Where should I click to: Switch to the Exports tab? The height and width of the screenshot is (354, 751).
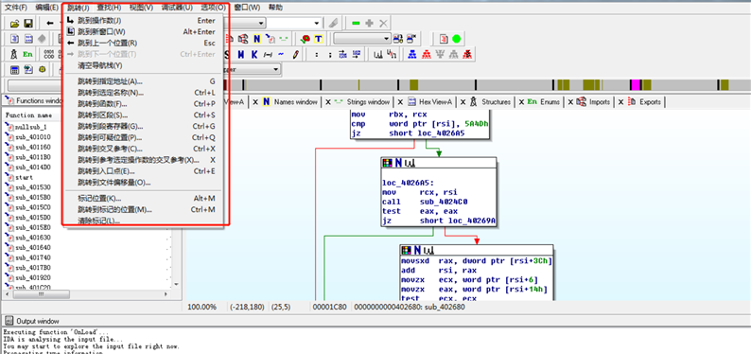[x=645, y=102]
